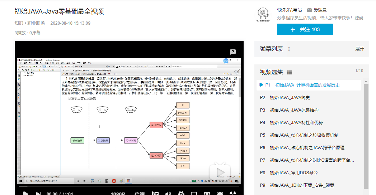This screenshot has height=195, width=376.
Task: Start playback with the bottom play button
Action: [x=26, y=193]
